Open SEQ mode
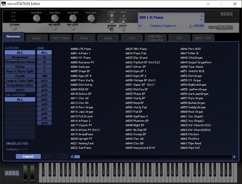Image resolution: width=242 pixels, height=184 pixels. pyautogui.click(x=112, y=22)
